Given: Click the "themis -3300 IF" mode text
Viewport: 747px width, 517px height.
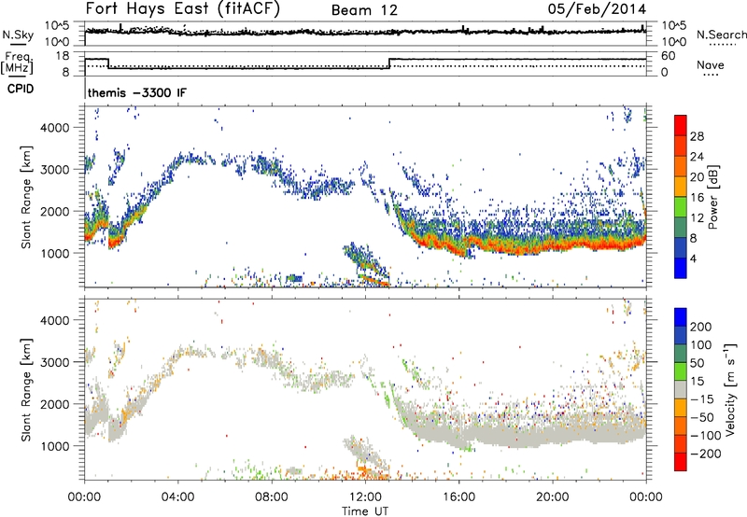Looking at the screenshot, I should point(137,92).
